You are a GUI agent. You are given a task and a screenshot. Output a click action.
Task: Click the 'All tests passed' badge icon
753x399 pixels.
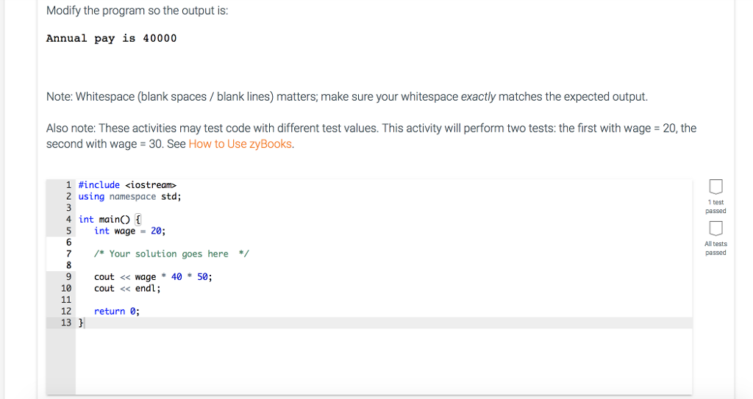point(715,229)
